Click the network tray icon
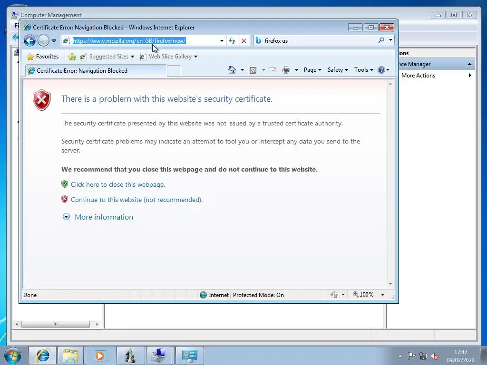 pyautogui.click(x=423, y=356)
